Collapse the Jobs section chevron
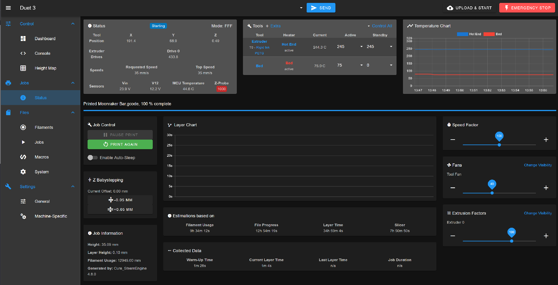Screen dimensions: 558x285 point(73,83)
